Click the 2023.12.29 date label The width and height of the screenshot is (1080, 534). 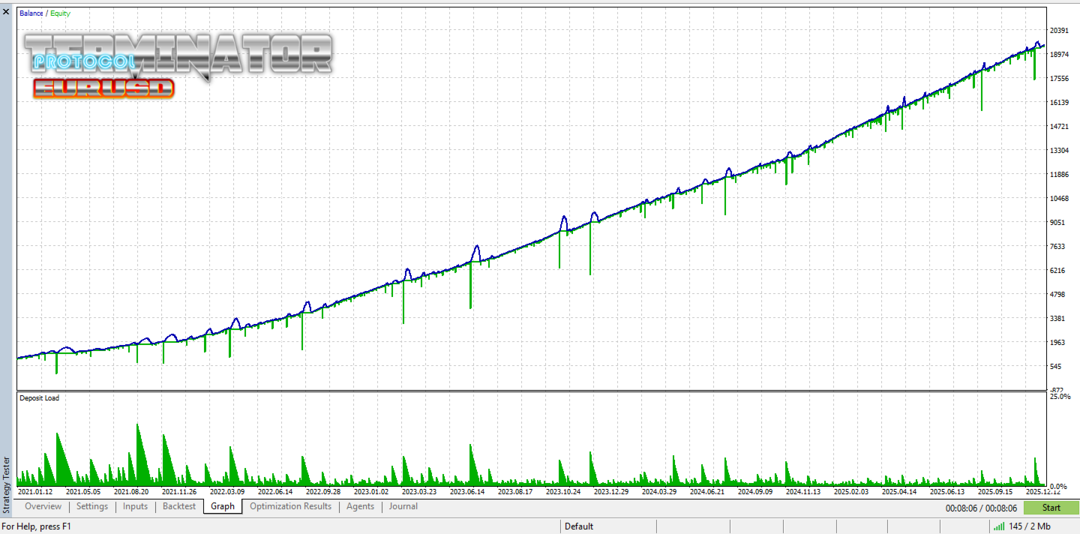tap(610, 492)
